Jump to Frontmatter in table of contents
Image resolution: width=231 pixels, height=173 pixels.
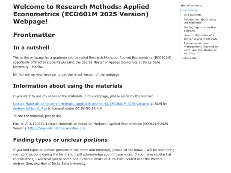(x=190, y=10)
